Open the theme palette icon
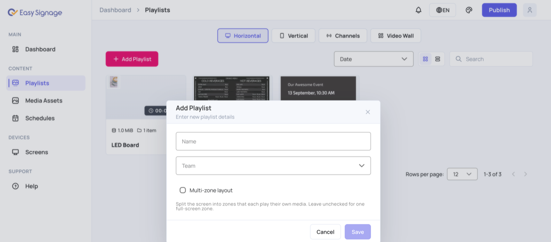Viewport: 551px width, 242px height. click(469, 10)
